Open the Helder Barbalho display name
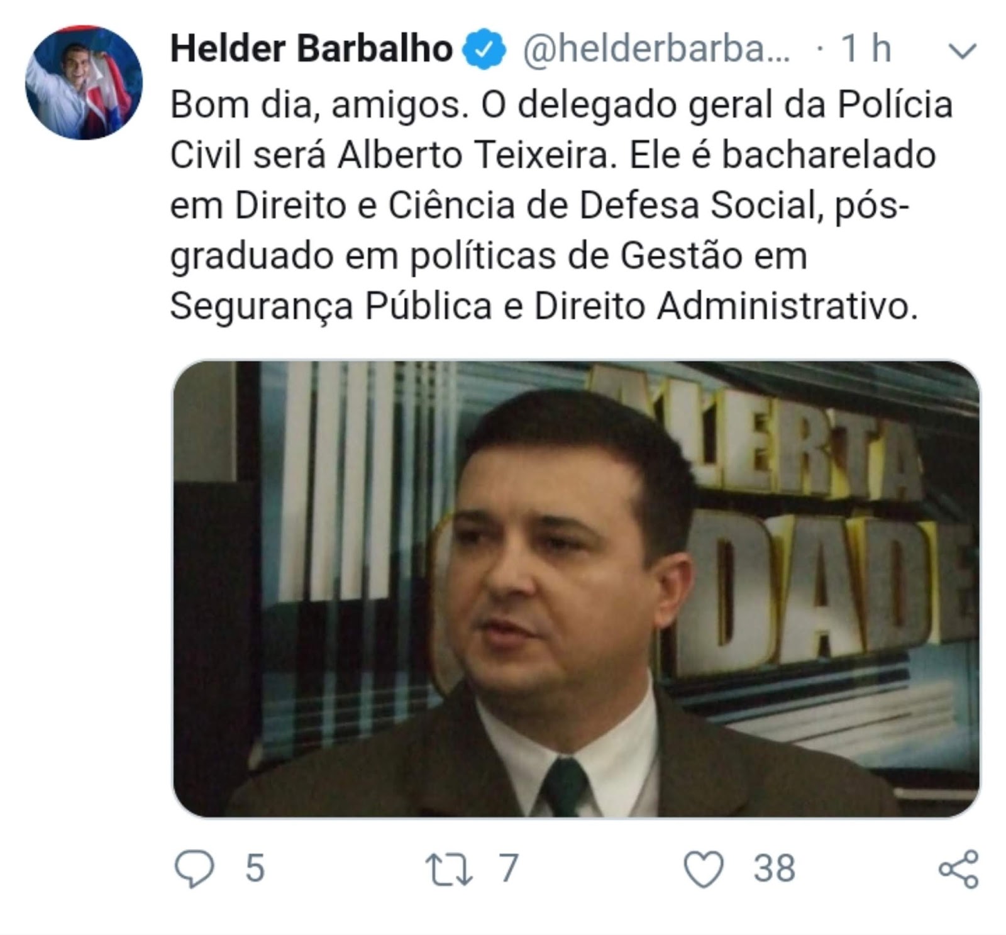Screen dimensions: 1006x935 311,48
